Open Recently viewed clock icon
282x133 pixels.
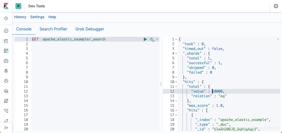6,18
